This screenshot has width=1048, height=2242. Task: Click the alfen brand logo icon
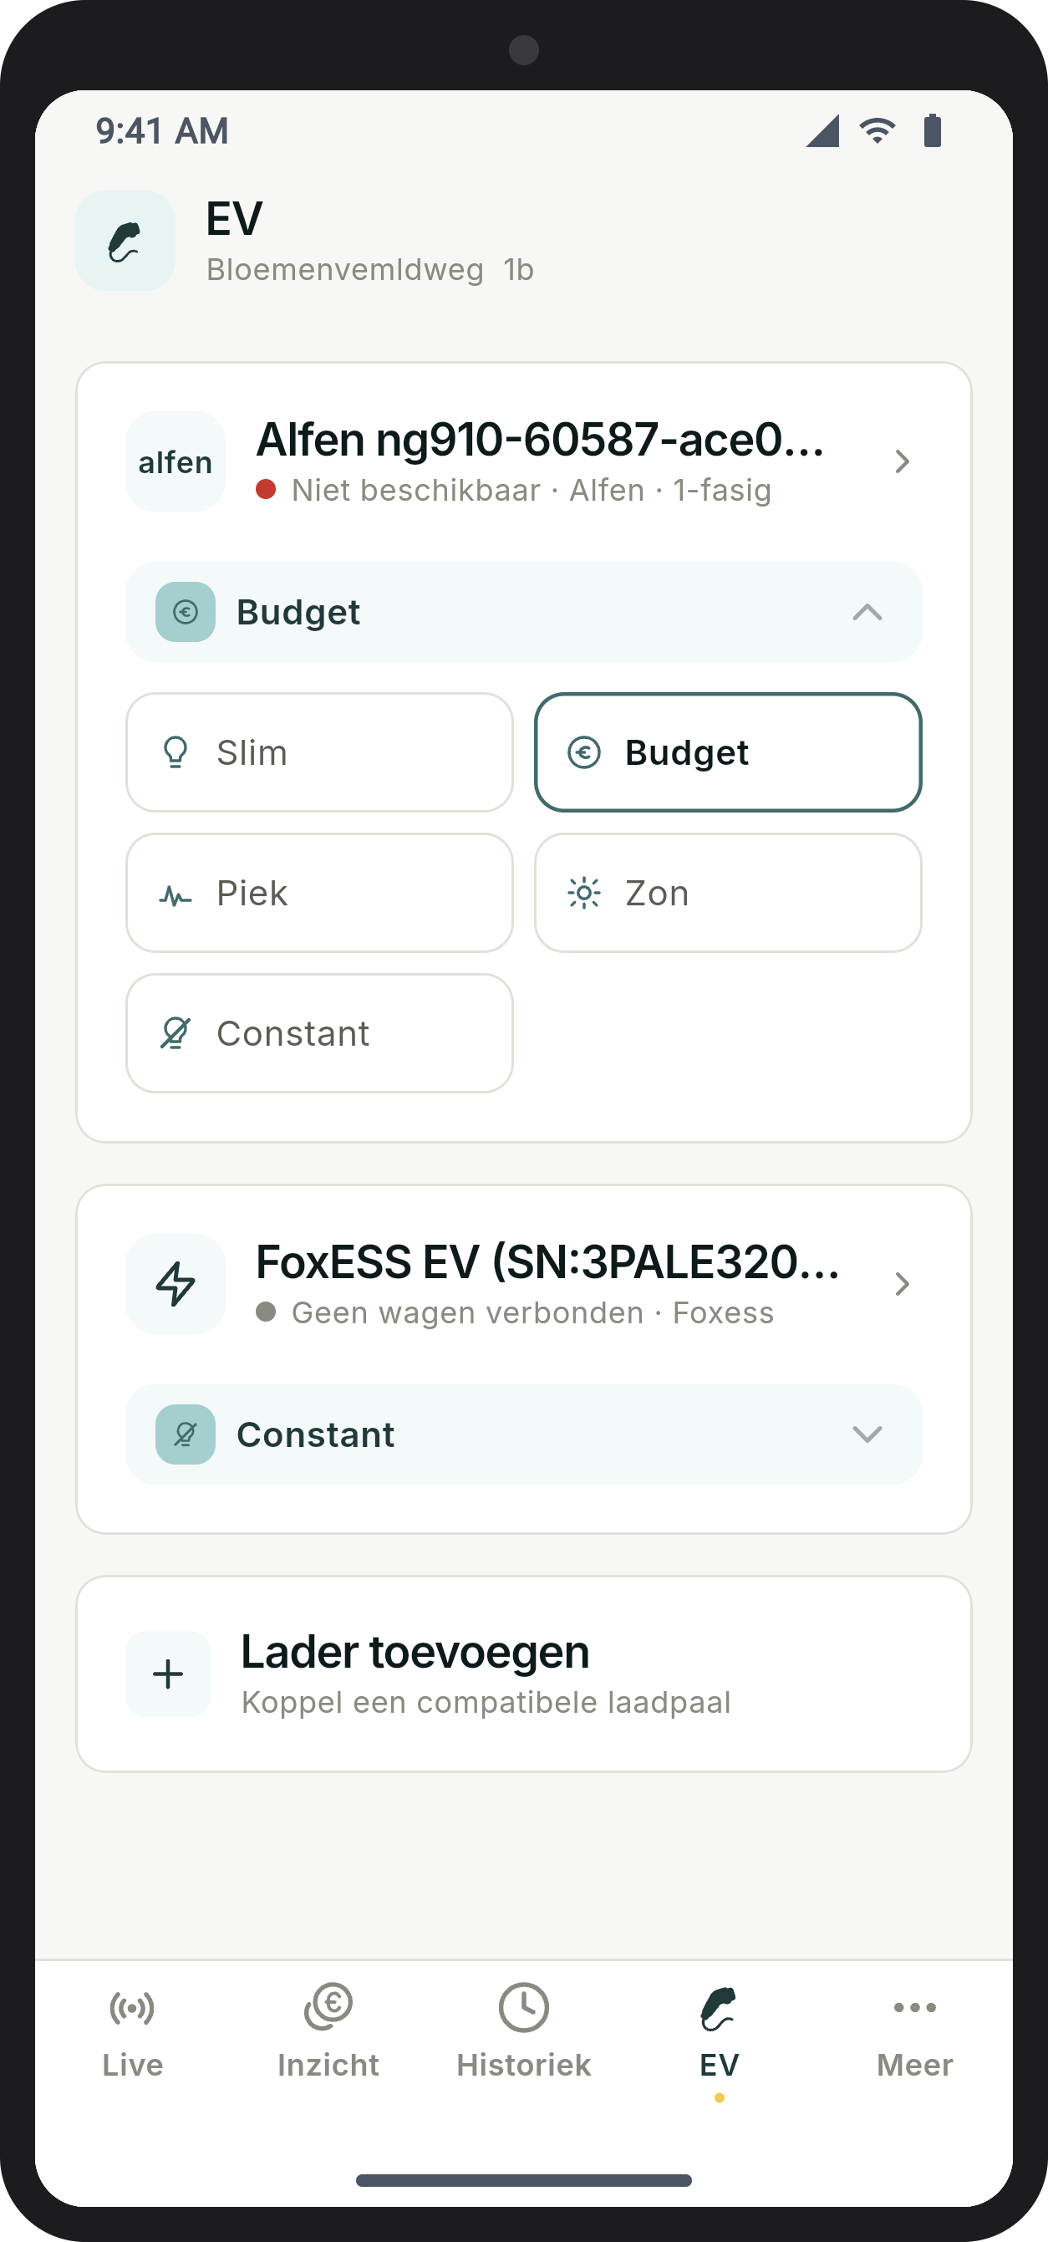click(x=175, y=461)
